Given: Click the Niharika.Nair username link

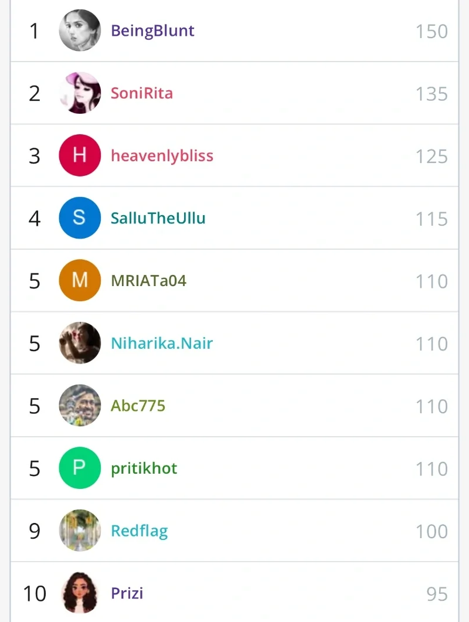Looking at the screenshot, I should click(x=162, y=343).
